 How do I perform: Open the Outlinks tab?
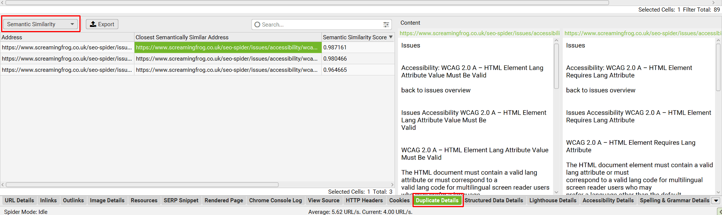[73, 200]
